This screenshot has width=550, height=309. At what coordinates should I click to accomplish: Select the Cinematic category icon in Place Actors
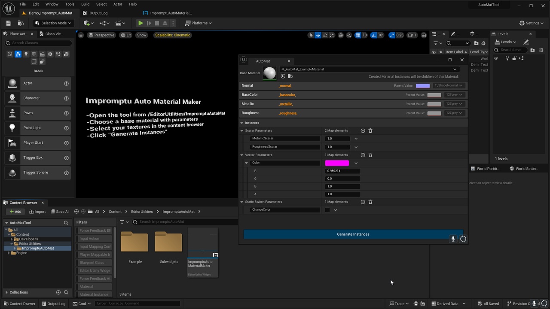click(42, 54)
